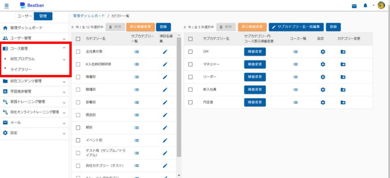This screenshot has width=390, height=178.
Task: Click 管理ダッシュボード breadcrumb link
Action: (89, 16)
